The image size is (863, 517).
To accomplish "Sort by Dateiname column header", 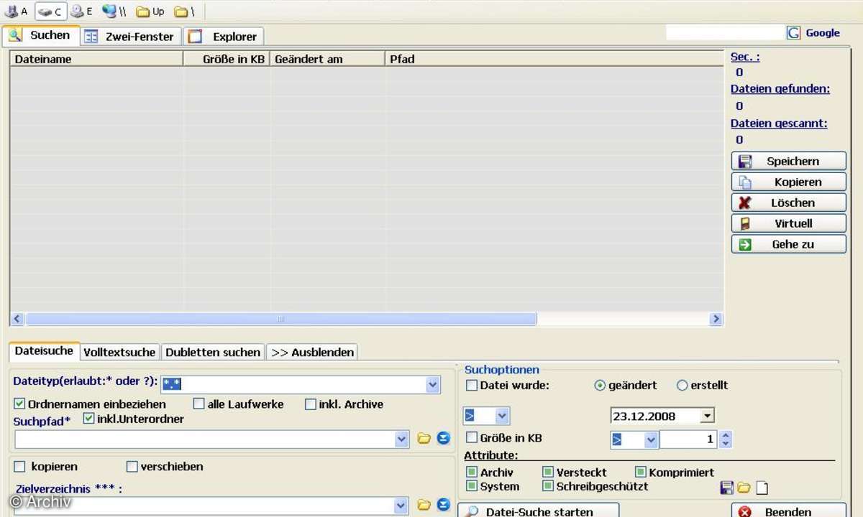I will click(97, 59).
